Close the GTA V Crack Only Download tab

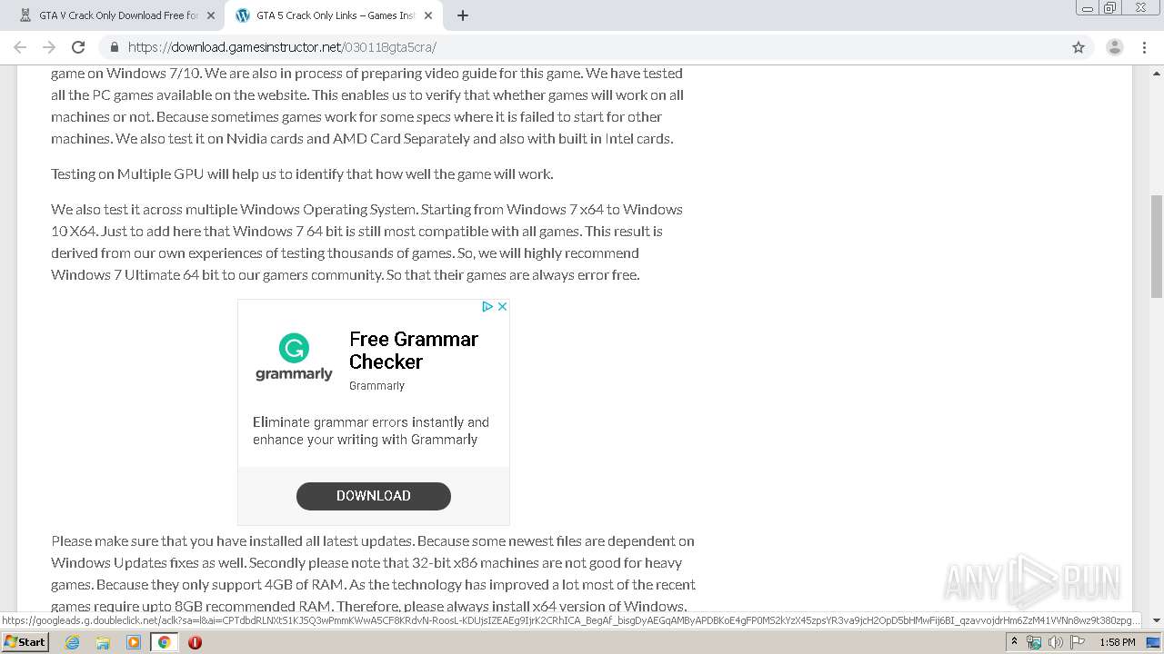[x=210, y=15]
